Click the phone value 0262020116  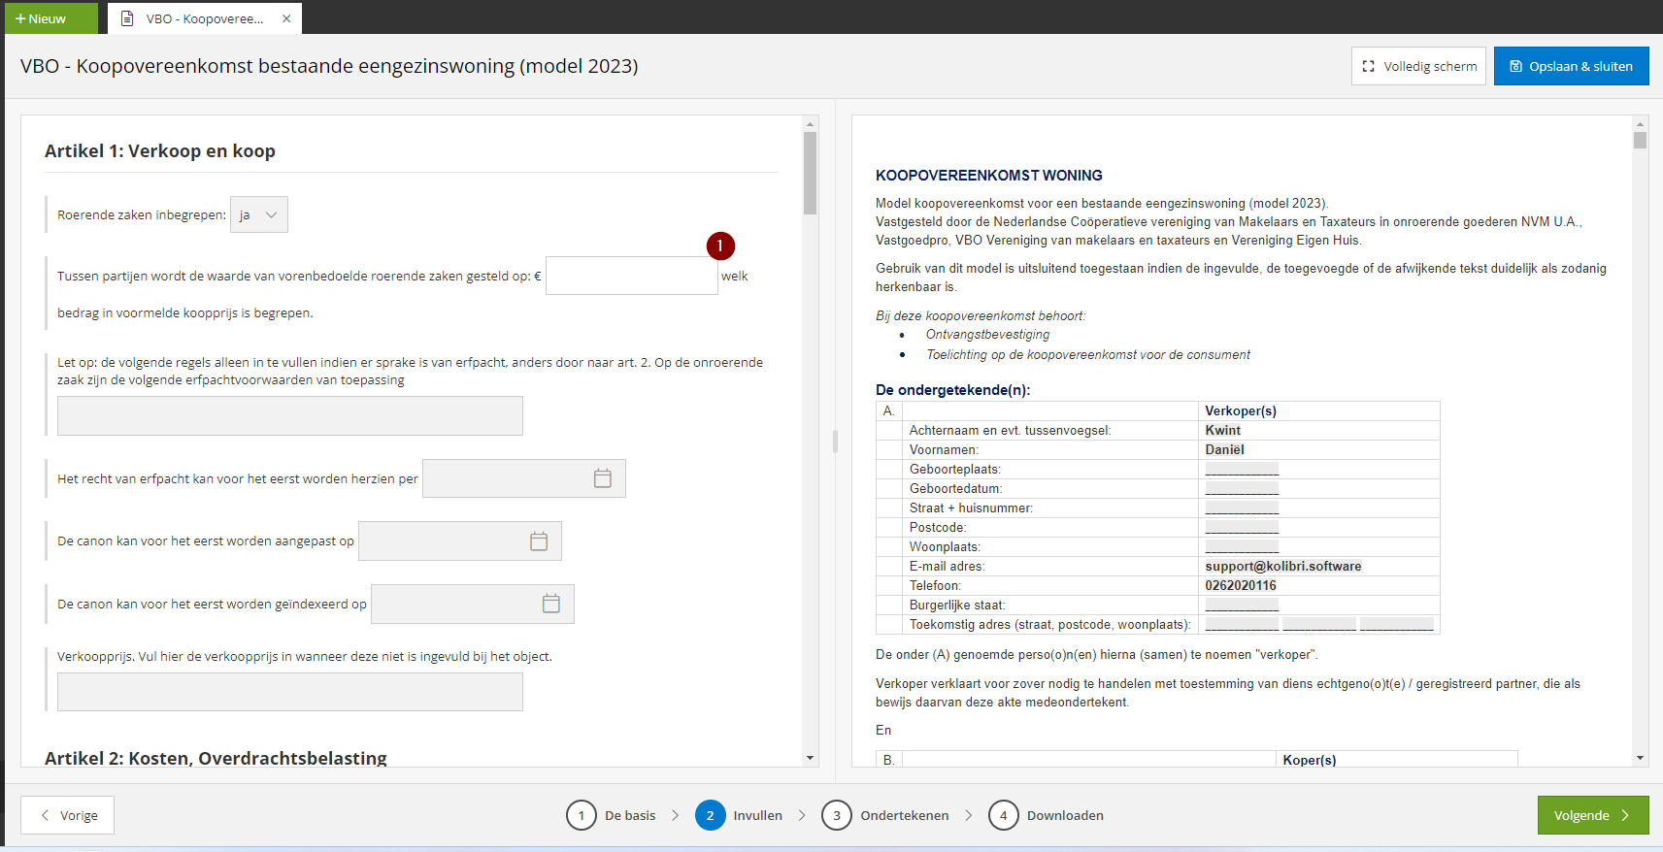1240,585
